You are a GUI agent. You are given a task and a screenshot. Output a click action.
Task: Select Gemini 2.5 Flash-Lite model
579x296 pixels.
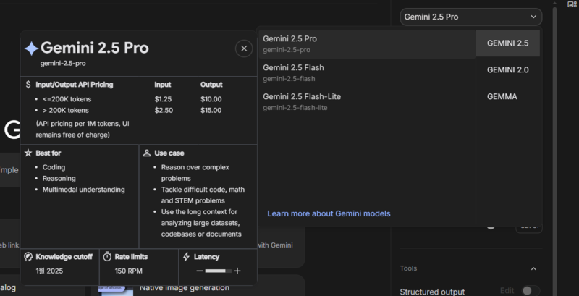coord(367,102)
